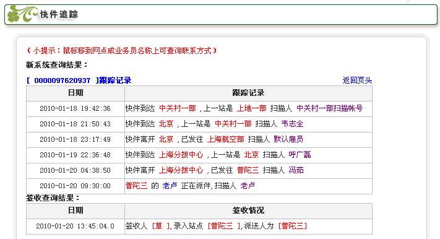Click scanner name 韦志全

pos(292,124)
